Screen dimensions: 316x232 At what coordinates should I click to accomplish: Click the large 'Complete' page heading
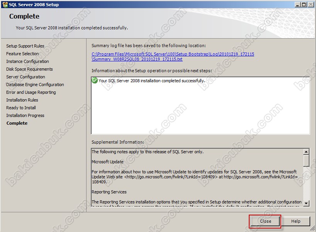(x=24, y=16)
